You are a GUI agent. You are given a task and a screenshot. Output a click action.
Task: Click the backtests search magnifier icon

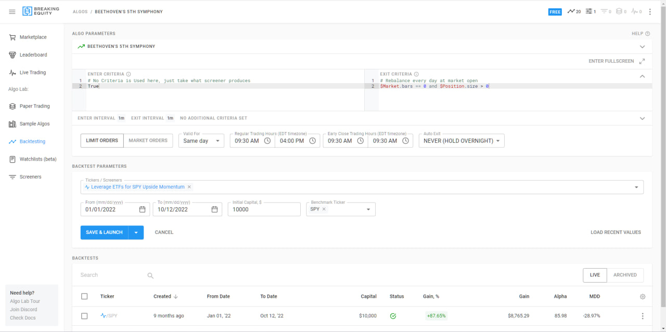click(x=150, y=275)
